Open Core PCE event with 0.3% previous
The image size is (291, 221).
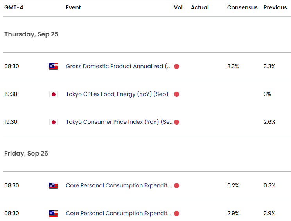coord(118,186)
